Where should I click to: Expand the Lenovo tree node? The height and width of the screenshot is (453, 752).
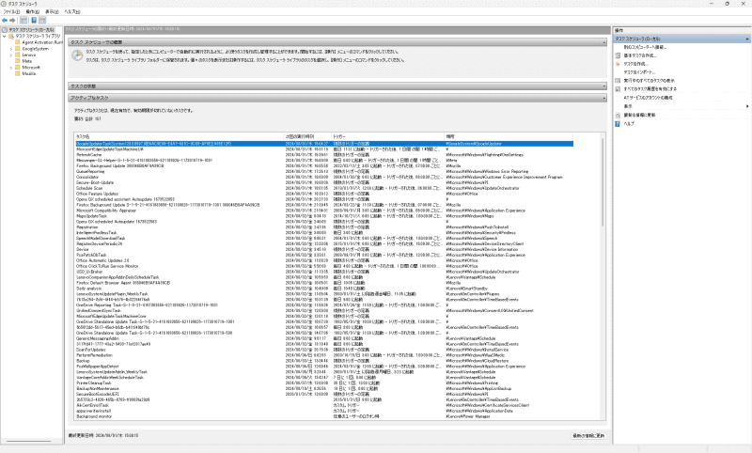point(11,55)
